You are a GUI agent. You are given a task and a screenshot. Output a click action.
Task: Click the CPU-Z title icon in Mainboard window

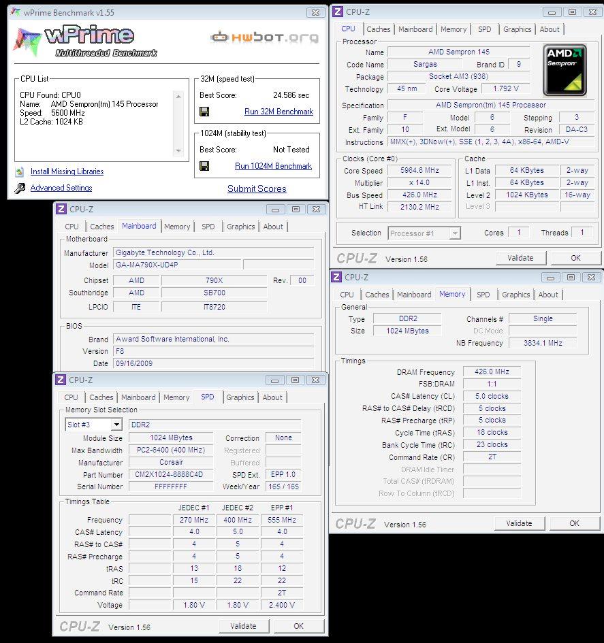pos(61,209)
